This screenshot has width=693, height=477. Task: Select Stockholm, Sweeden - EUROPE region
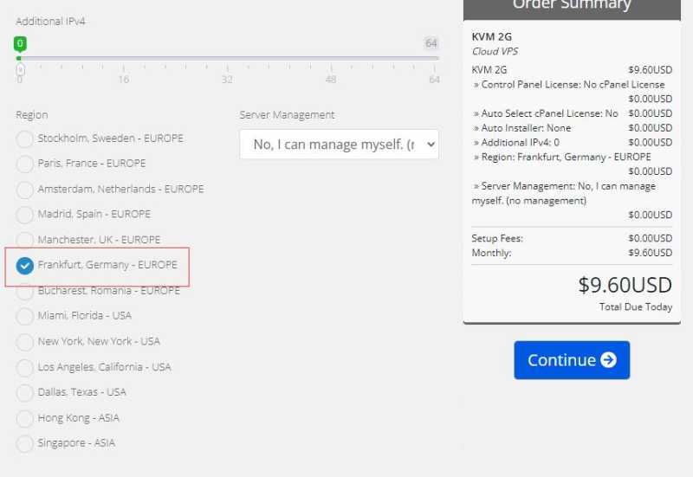(24, 139)
